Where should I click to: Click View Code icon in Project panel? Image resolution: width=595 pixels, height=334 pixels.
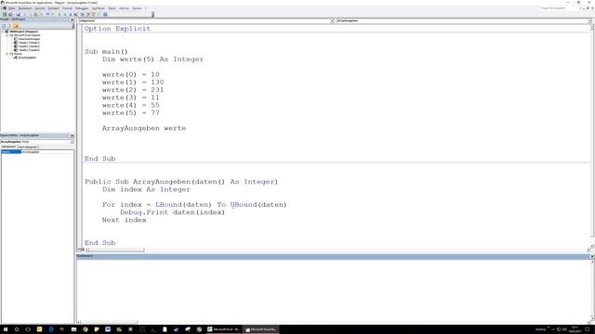point(4,26)
